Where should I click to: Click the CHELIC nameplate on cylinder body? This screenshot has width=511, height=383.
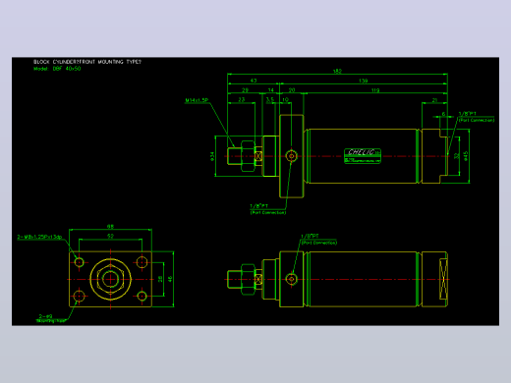tap(363, 156)
